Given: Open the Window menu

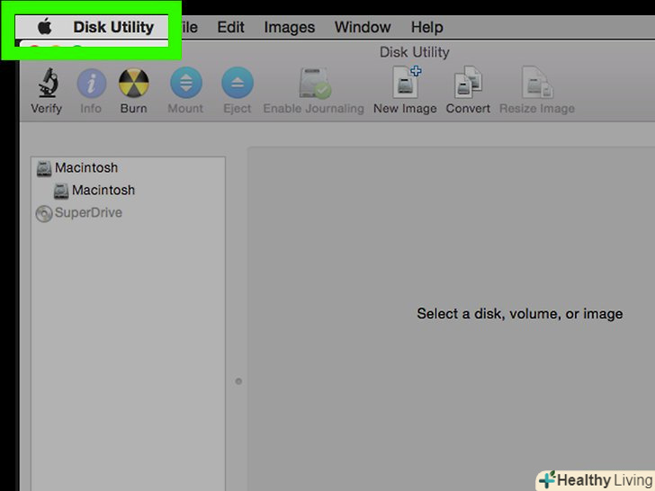Looking at the screenshot, I should (363, 27).
